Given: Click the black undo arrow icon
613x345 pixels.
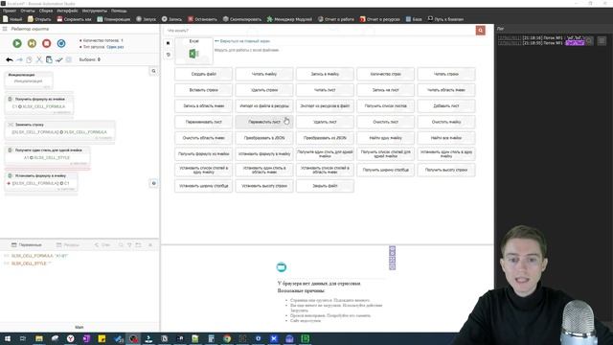Looking at the screenshot, I should [10, 59].
